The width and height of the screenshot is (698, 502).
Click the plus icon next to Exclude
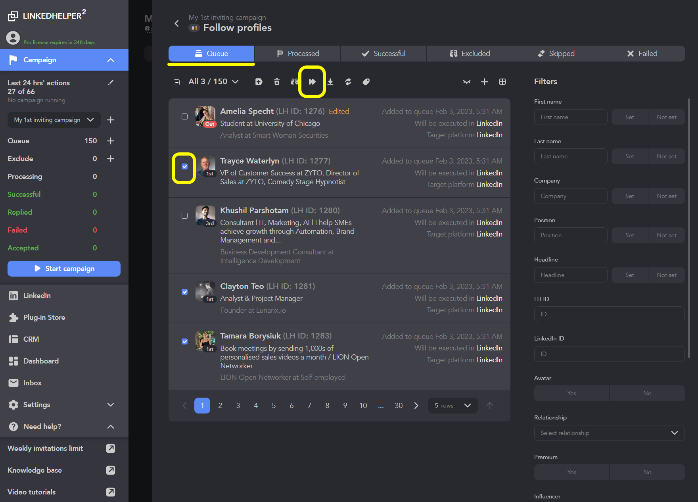pos(111,159)
